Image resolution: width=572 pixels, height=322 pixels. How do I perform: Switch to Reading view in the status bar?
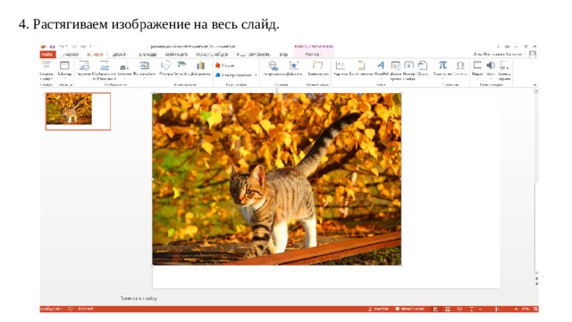[x=459, y=309]
